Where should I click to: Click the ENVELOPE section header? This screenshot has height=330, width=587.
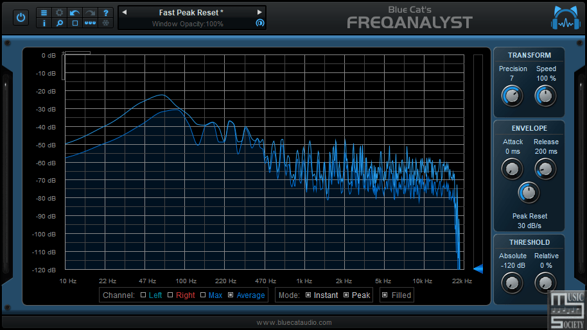(529, 128)
